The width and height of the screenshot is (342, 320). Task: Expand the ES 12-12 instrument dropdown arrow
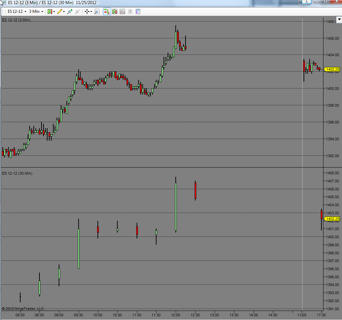[x=25, y=11]
